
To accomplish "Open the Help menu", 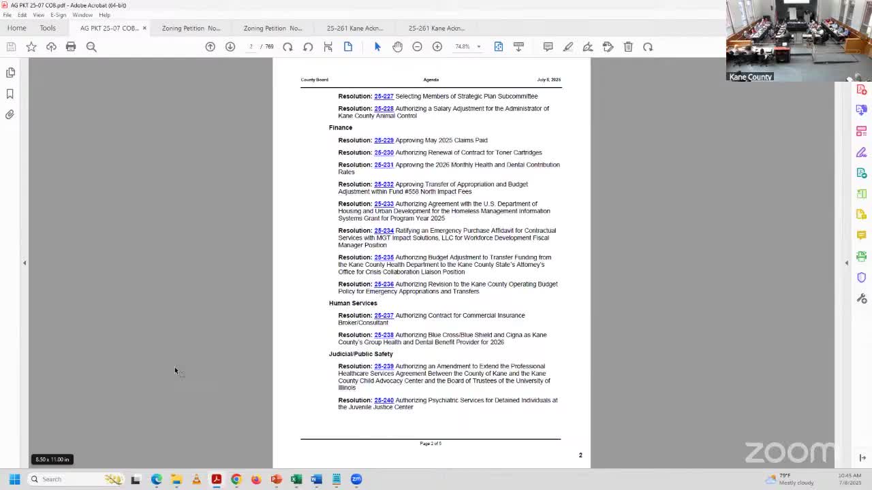I will (104, 15).
